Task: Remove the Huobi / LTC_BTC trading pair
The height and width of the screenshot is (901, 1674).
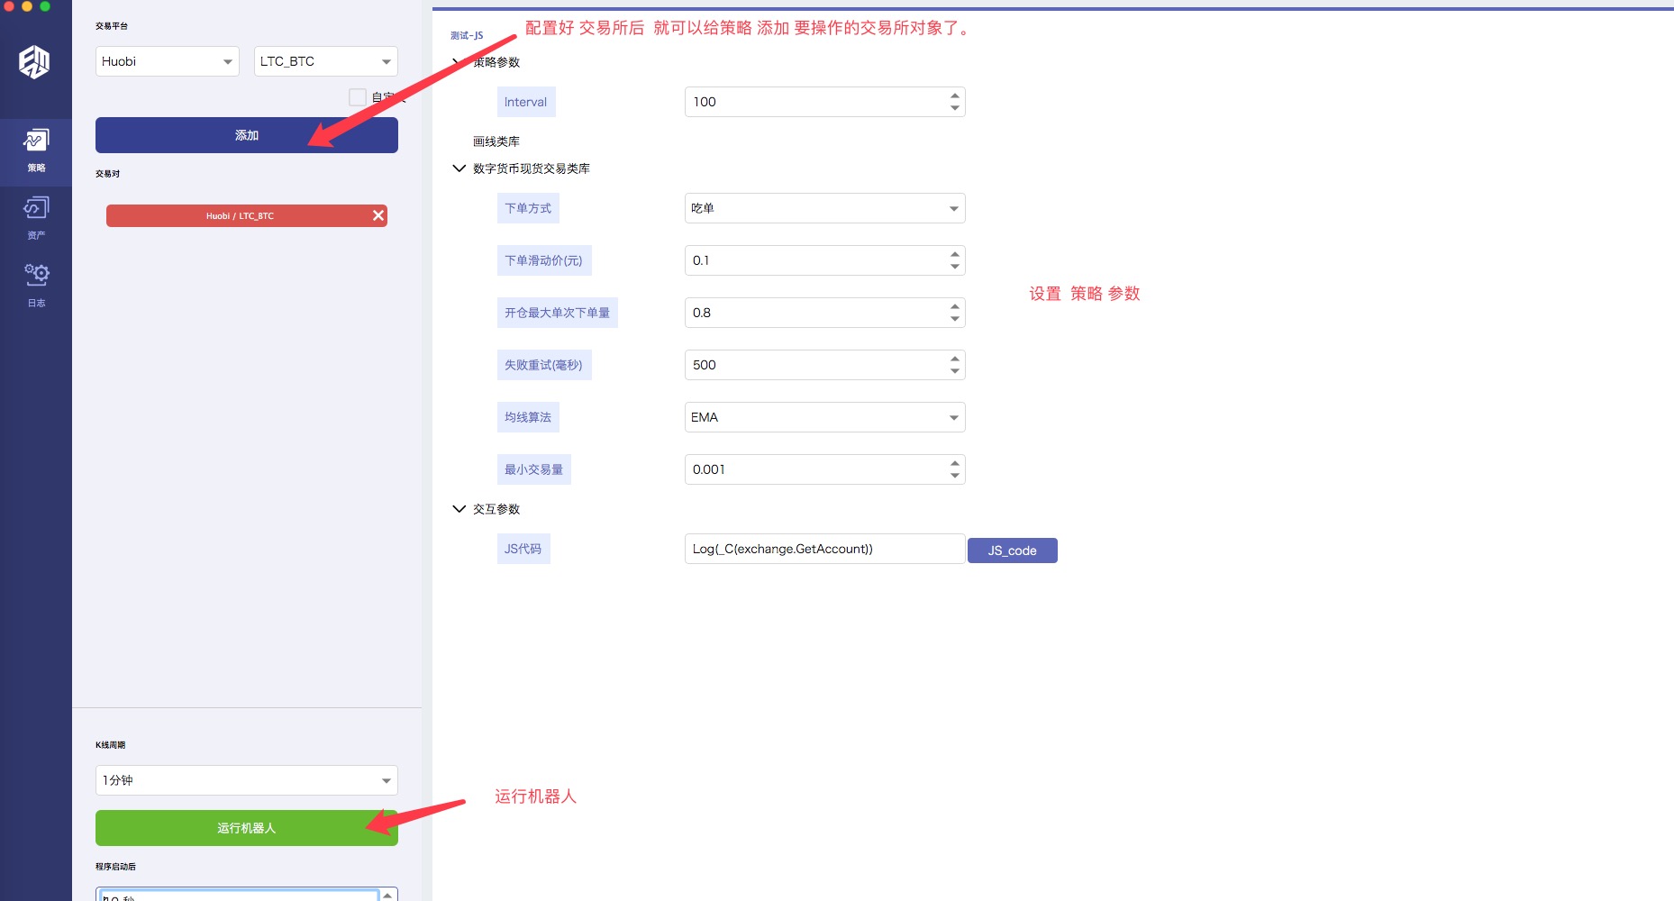Action: point(378,215)
